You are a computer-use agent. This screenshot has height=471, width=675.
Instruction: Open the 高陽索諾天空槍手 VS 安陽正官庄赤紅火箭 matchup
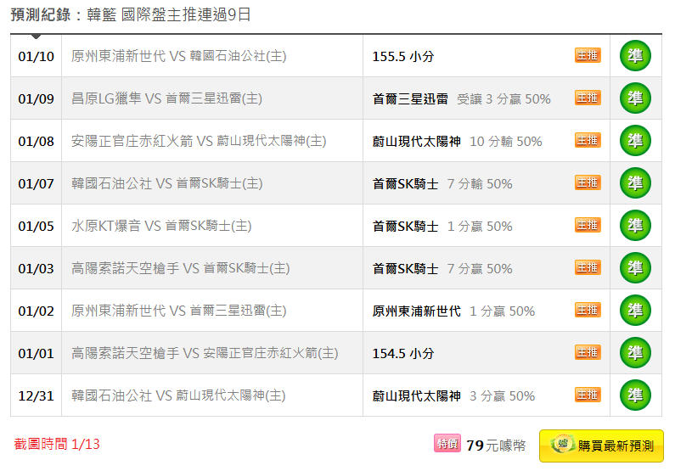point(205,353)
